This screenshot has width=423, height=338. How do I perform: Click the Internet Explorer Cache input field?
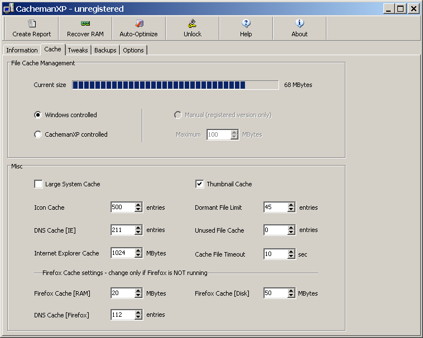tap(122, 253)
